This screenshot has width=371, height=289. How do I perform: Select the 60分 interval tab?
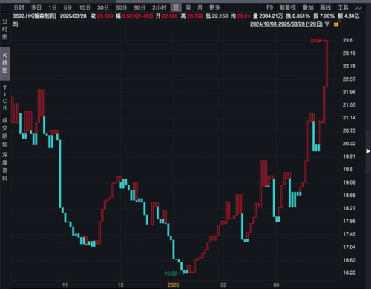click(x=121, y=7)
